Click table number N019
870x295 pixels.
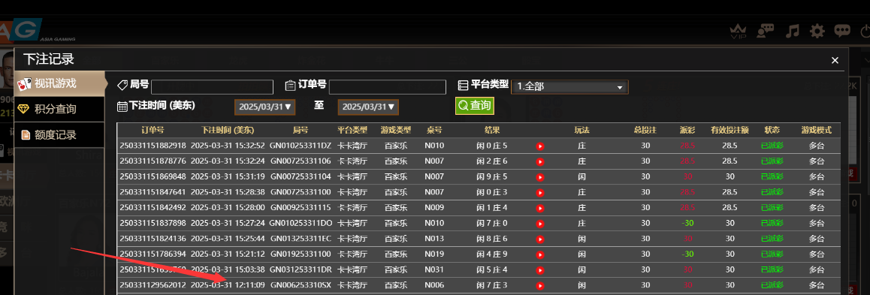pyautogui.click(x=434, y=254)
